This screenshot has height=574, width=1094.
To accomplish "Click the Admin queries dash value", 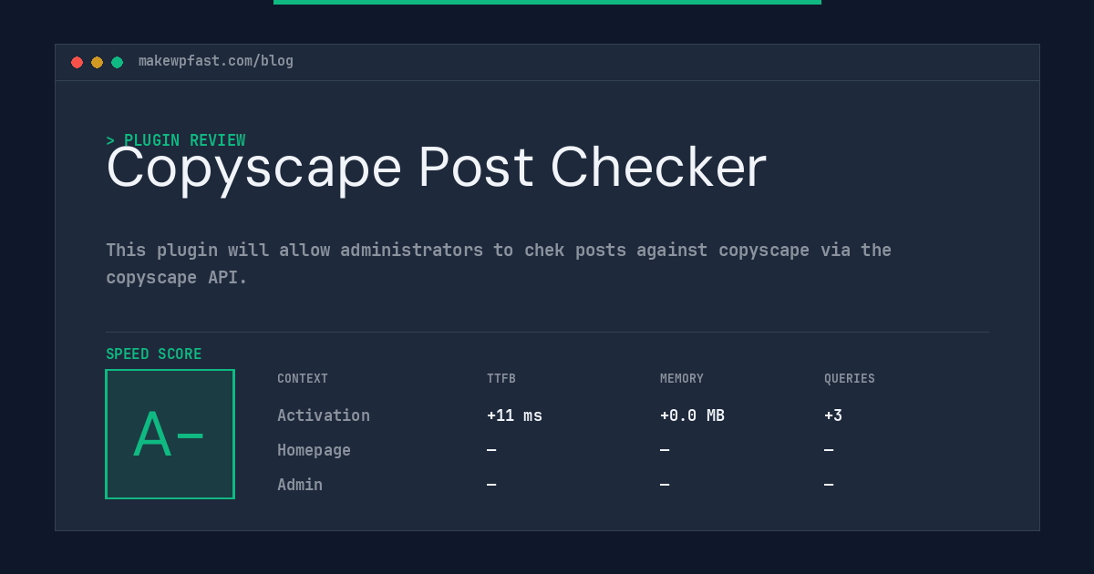I will pyautogui.click(x=829, y=485).
